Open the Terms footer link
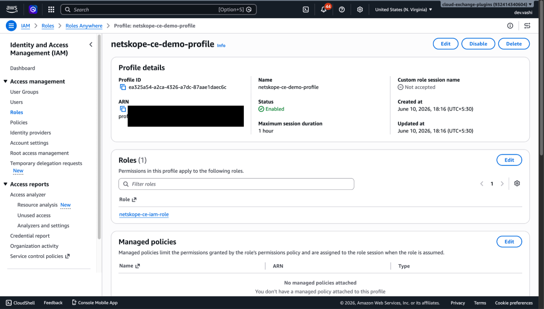The image size is (544, 309). [x=480, y=303]
